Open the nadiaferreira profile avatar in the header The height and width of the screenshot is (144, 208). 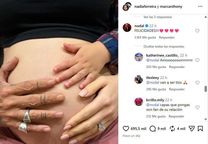click(x=126, y=8)
